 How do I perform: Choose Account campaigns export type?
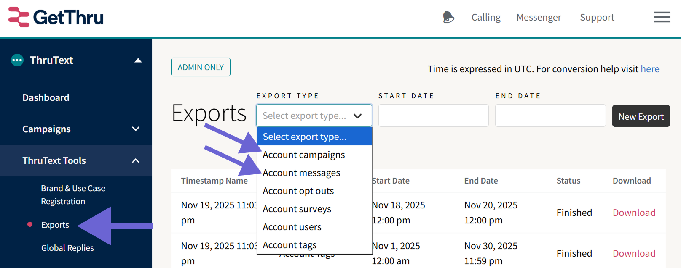[314, 155]
